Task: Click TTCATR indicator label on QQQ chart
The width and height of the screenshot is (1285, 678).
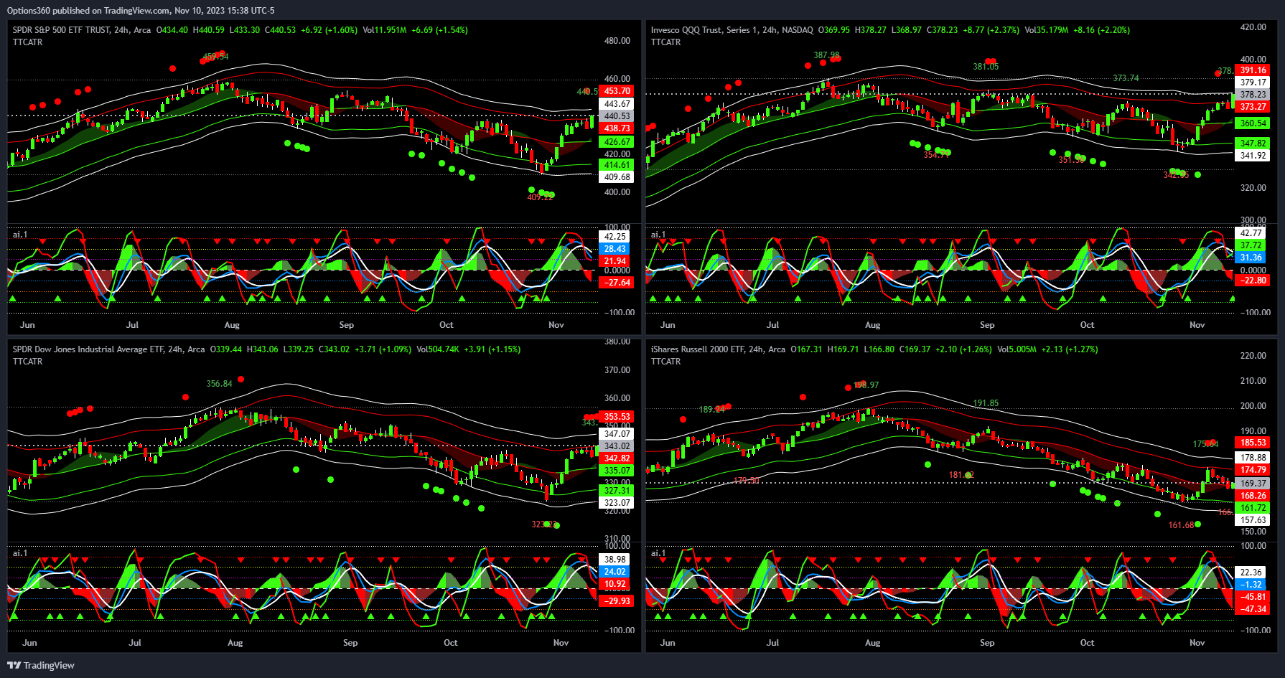Action: (665, 42)
